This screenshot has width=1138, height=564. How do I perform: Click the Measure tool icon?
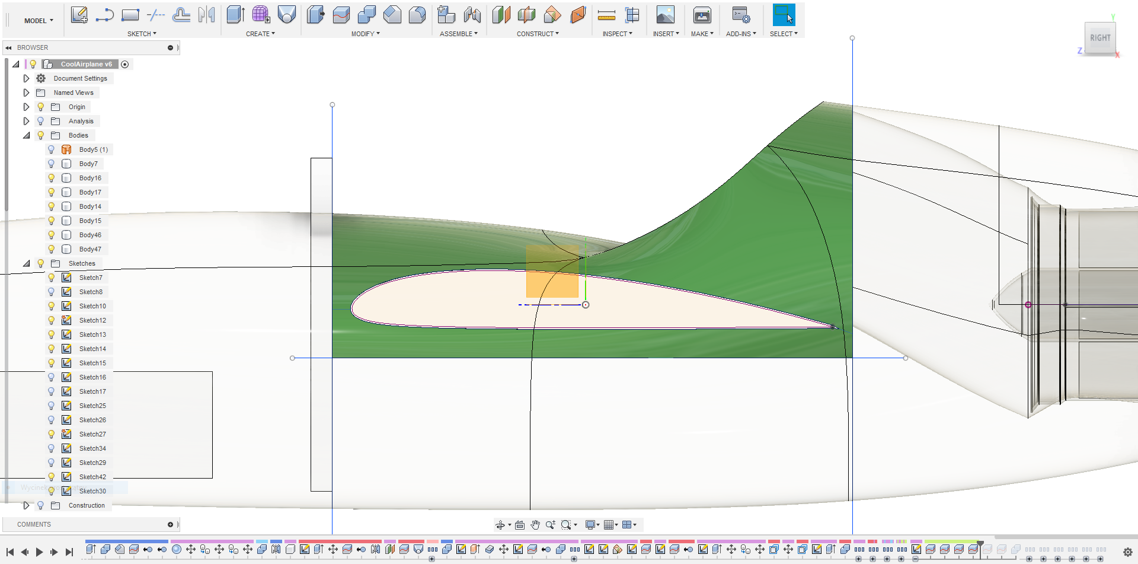(x=606, y=15)
